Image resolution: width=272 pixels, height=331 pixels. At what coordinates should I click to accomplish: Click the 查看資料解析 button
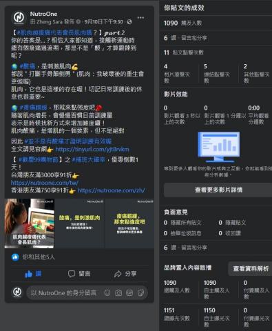point(251,268)
